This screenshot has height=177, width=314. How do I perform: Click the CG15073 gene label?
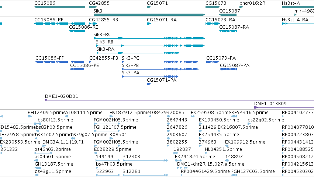[x=216, y=3]
